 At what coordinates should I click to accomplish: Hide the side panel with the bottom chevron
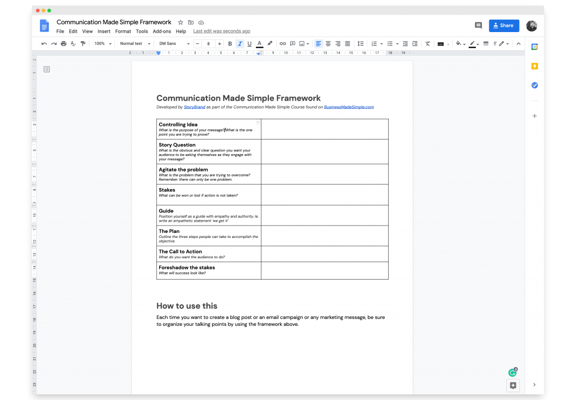click(534, 385)
